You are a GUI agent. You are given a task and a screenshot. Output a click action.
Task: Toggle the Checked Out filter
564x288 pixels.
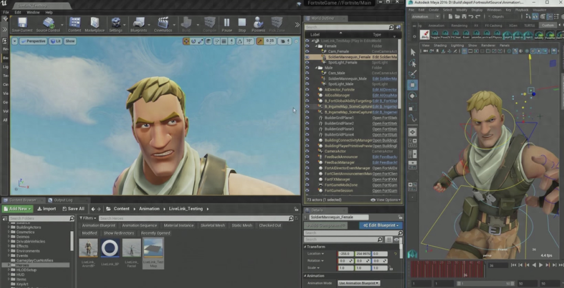coord(270,225)
